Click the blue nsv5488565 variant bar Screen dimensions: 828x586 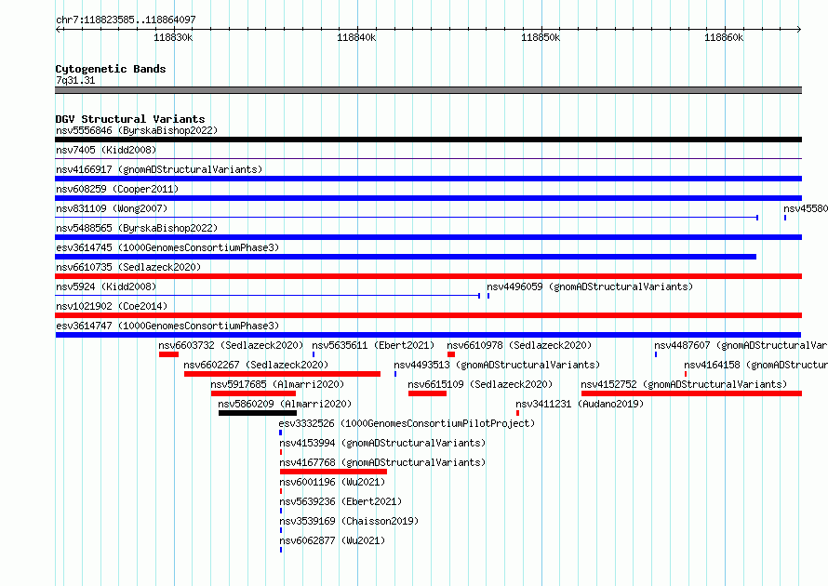pos(428,237)
